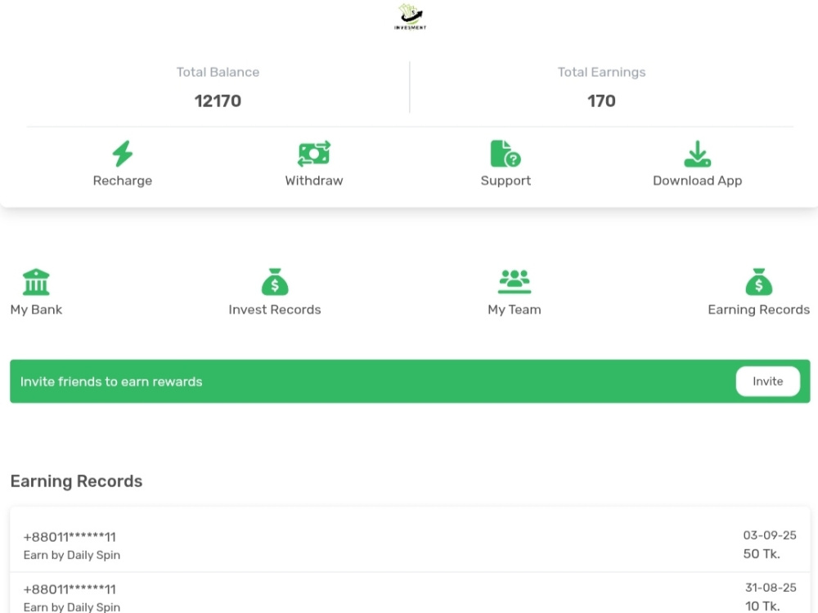
Task: Select the Invest Records label
Action: (275, 310)
